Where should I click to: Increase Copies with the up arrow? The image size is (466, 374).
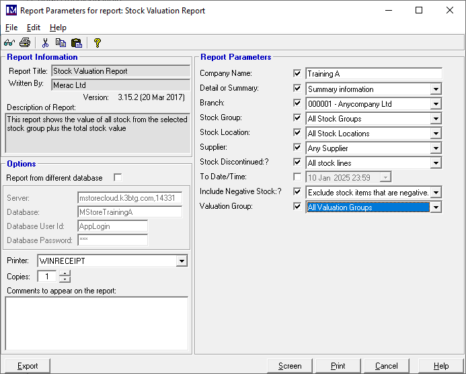tap(64, 273)
